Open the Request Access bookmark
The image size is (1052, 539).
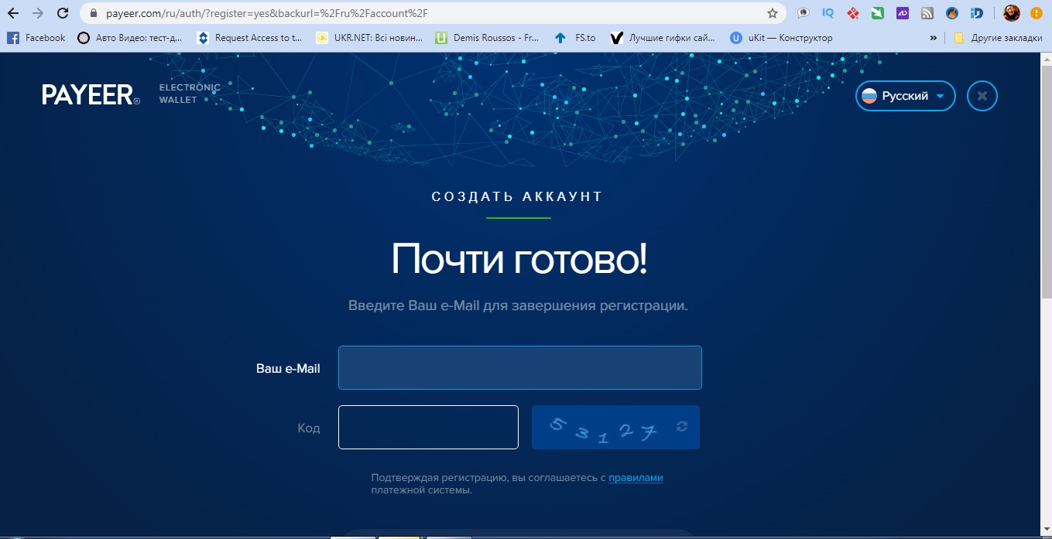pos(249,37)
